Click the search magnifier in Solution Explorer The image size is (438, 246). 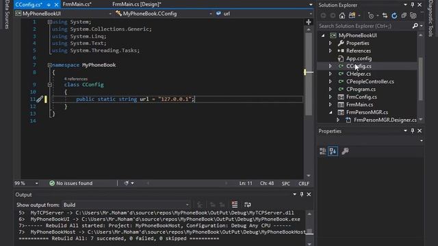coord(415,26)
